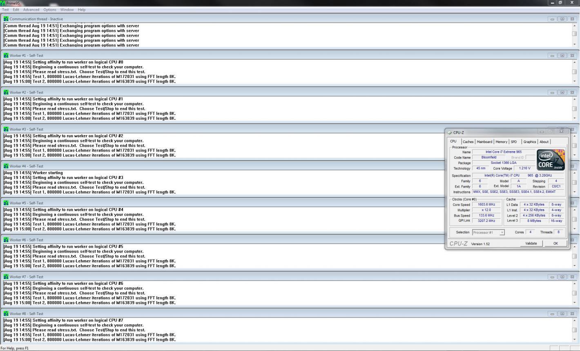Click scroll up arrow in Worker #7

click(x=574, y=284)
